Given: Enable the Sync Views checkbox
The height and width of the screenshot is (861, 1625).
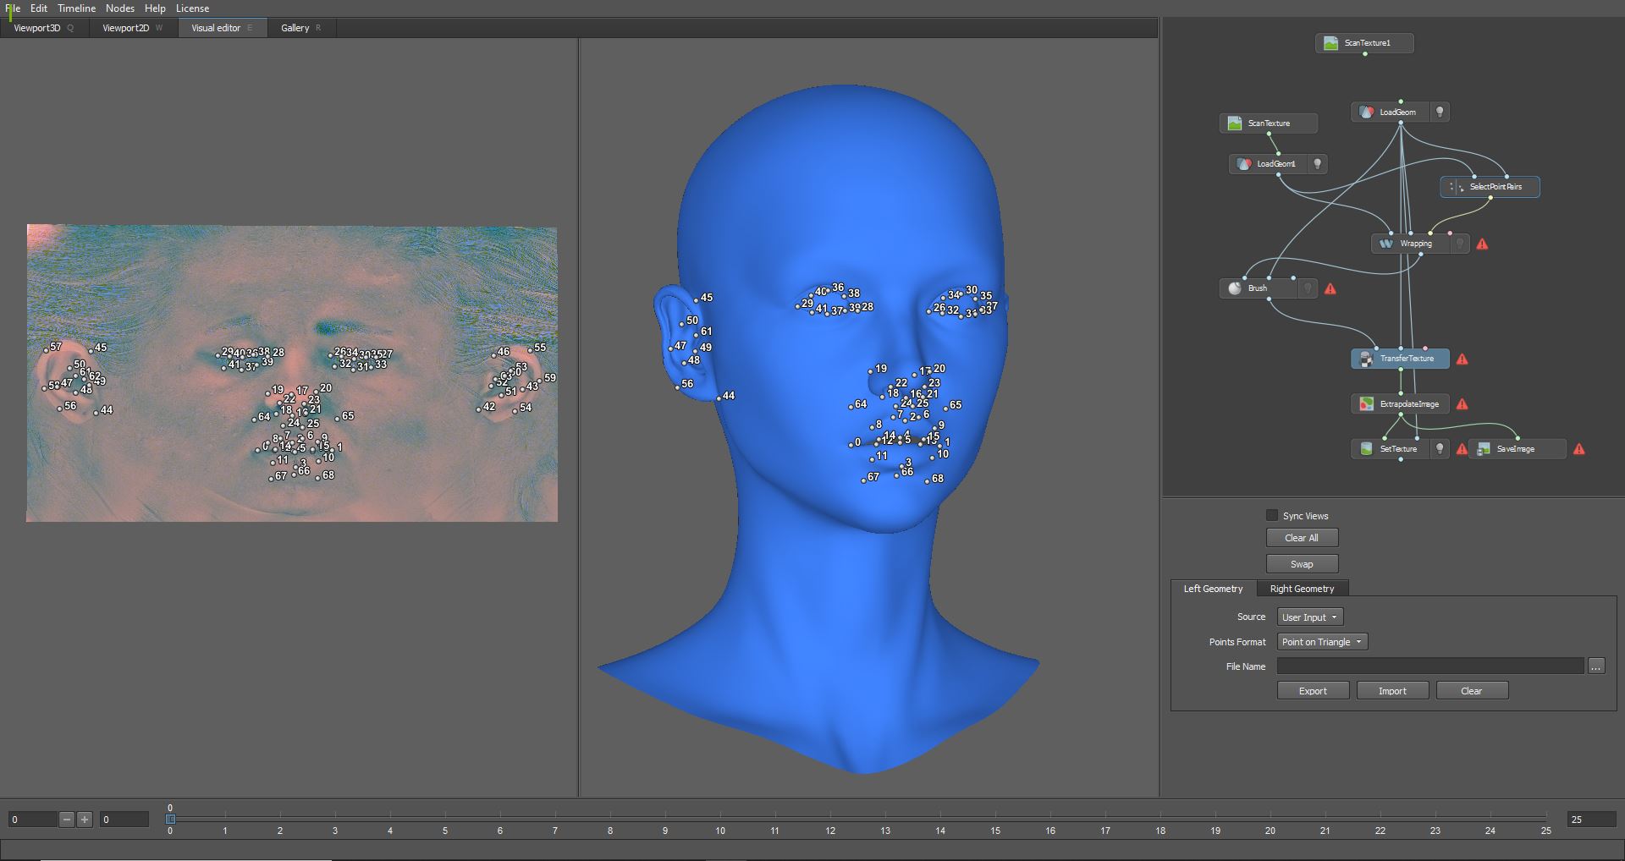Looking at the screenshot, I should click(1271, 515).
